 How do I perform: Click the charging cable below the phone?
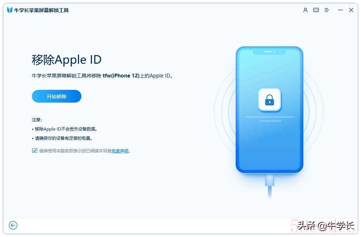(270, 185)
